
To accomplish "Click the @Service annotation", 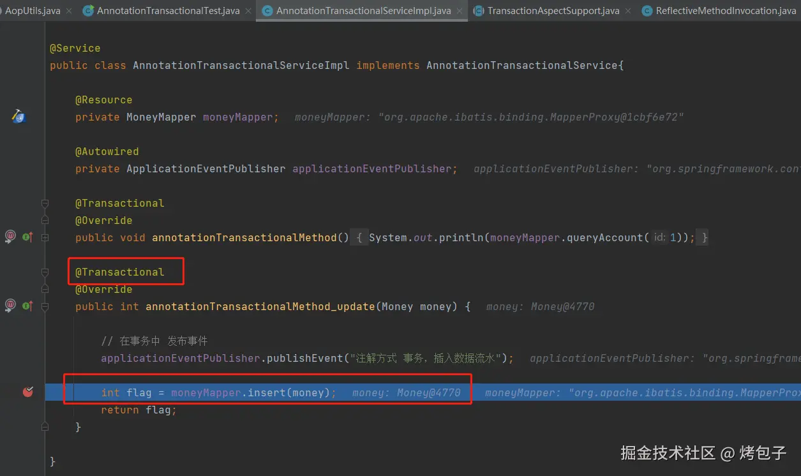I will coord(75,48).
